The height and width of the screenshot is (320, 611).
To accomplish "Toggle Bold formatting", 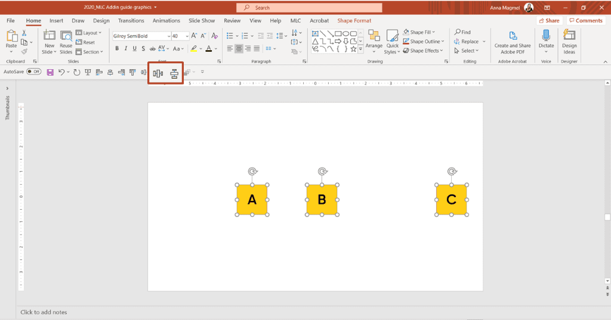I will point(117,49).
